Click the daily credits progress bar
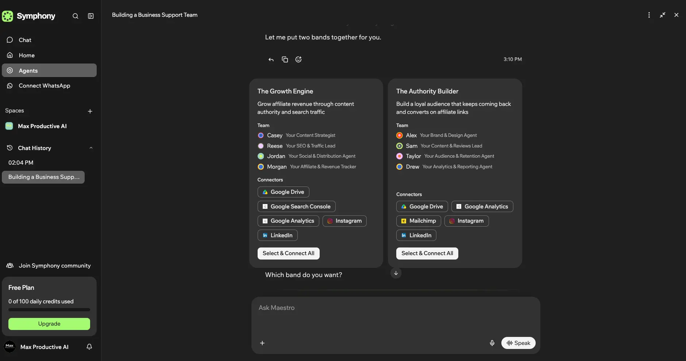The image size is (686, 361). click(x=49, y=310)
